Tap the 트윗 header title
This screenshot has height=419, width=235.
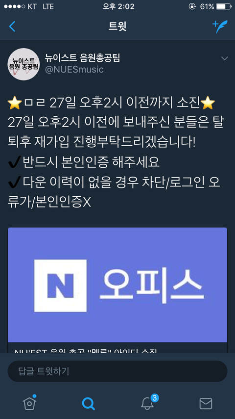click(117, 26)
